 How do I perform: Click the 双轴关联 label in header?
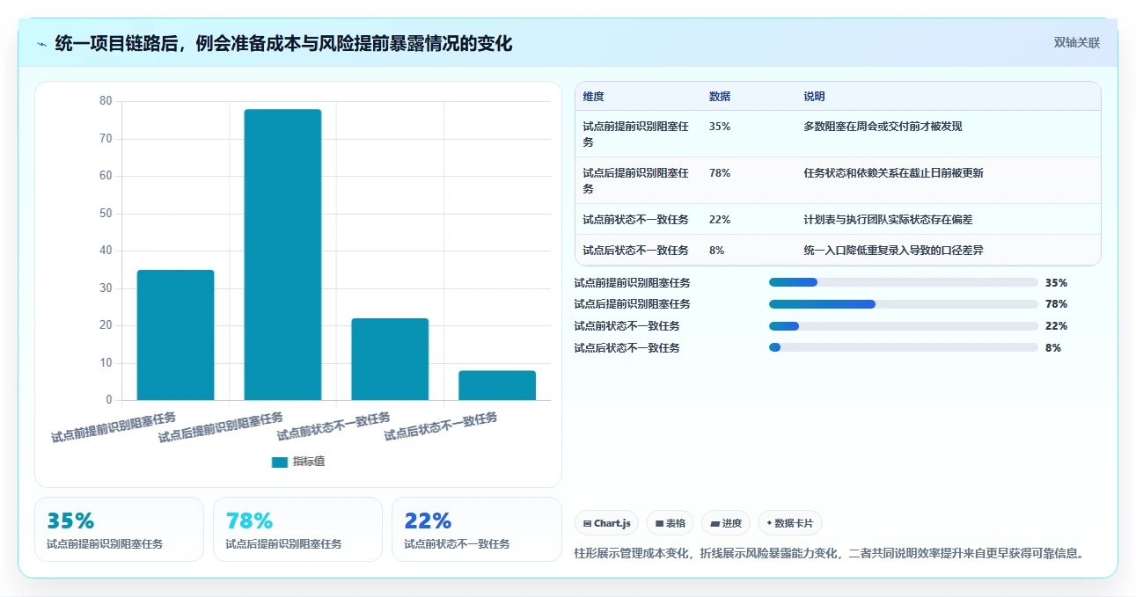pos(1077,42)
